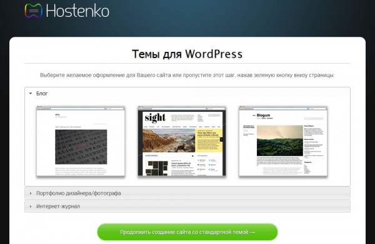Click the yellow featured box in Sight preview

point(207,140)
